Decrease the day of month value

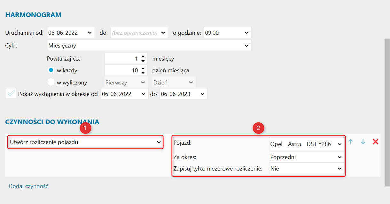(x=143, y=72)
